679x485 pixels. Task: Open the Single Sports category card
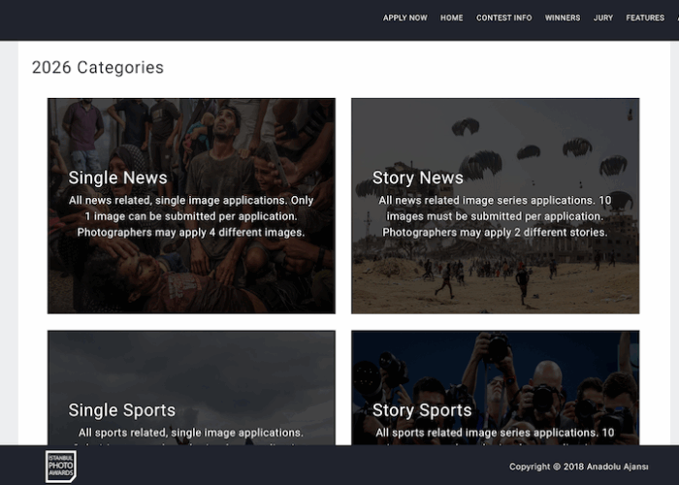[191, 388]
